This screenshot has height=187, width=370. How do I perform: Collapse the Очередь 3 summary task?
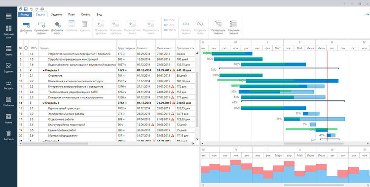[43, 103]
